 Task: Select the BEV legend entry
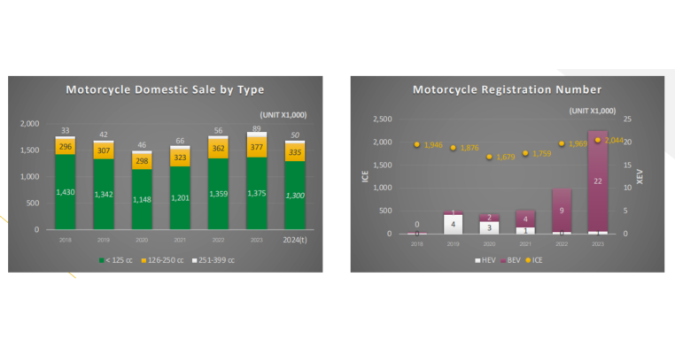click(x=510, y=260)
